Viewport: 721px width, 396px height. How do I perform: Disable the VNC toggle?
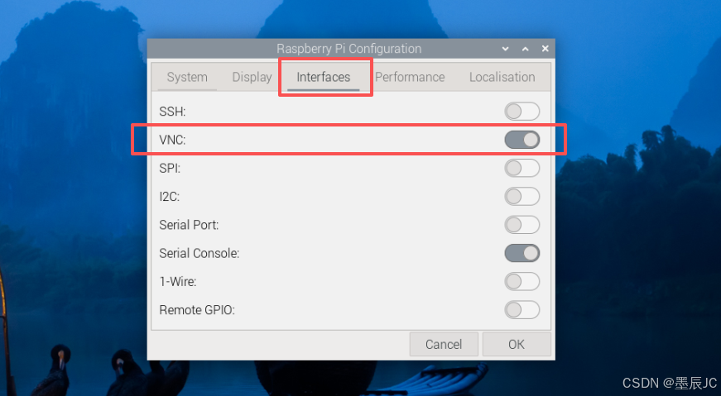coord(522,140)
